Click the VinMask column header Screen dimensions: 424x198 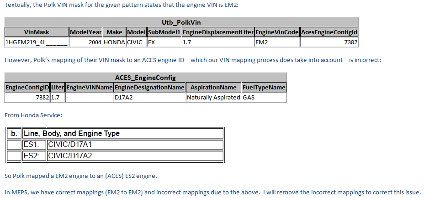[x=37, y=32]
